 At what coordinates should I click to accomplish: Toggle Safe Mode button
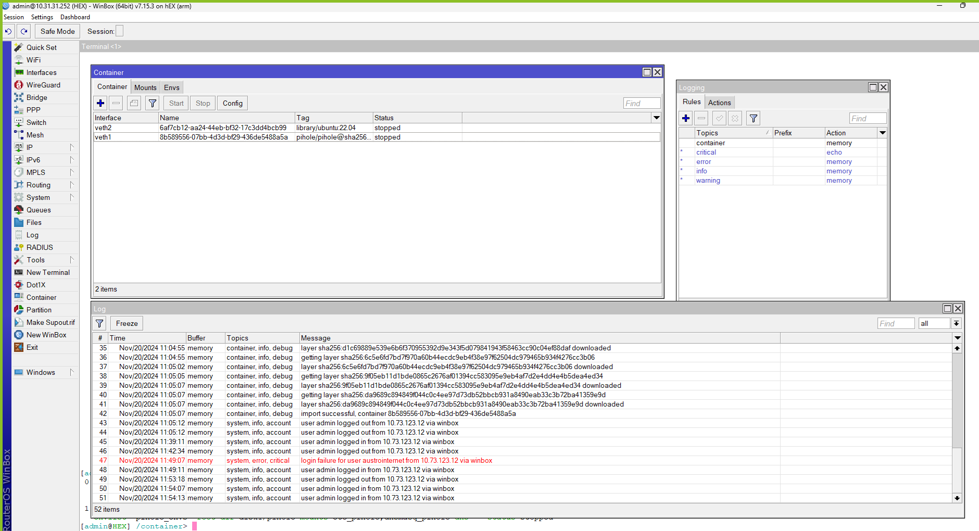click(x=57, y=31)
